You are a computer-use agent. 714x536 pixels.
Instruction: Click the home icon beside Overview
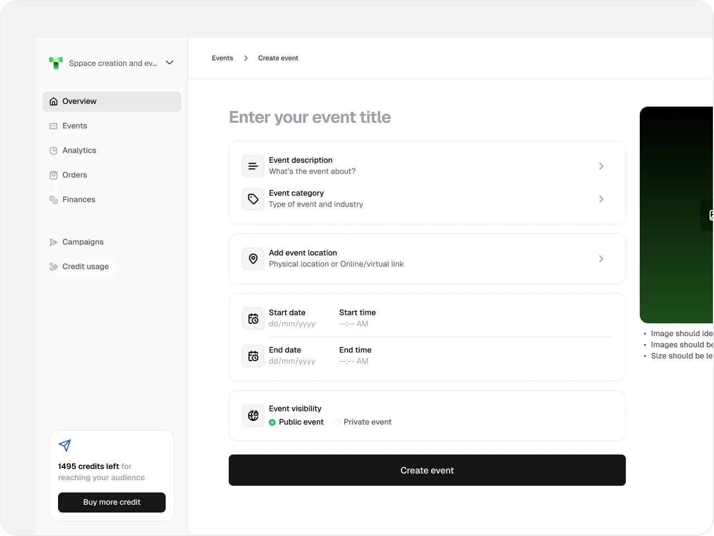(54, 102)
